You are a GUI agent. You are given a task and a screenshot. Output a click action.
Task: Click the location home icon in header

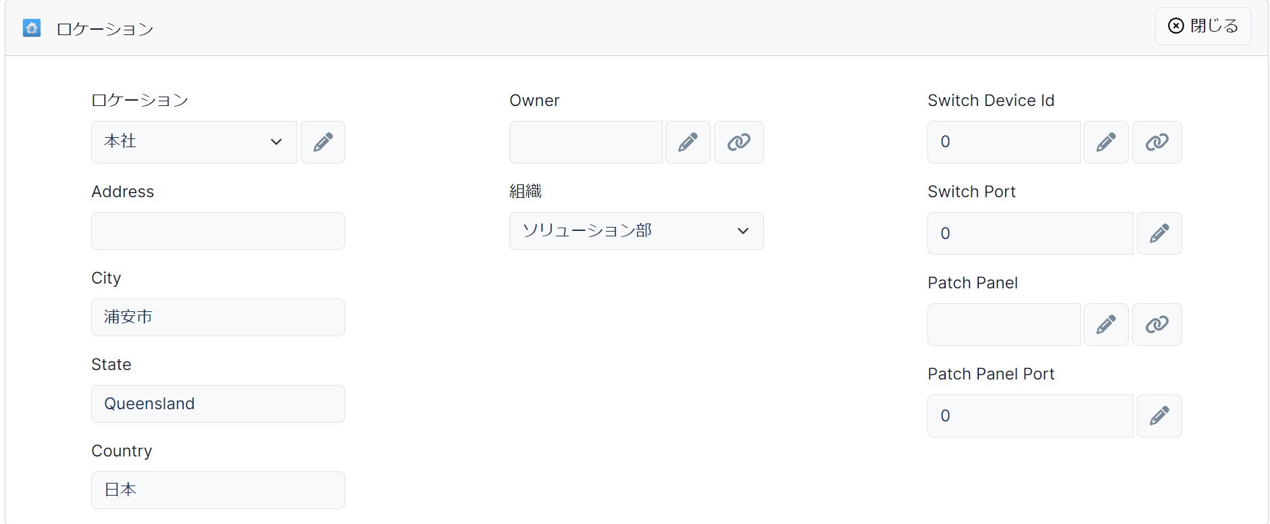click(x=32, y=28)
